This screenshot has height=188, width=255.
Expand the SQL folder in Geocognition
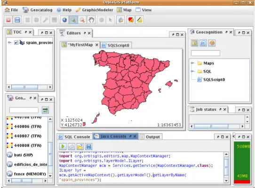tap(193, 71)
